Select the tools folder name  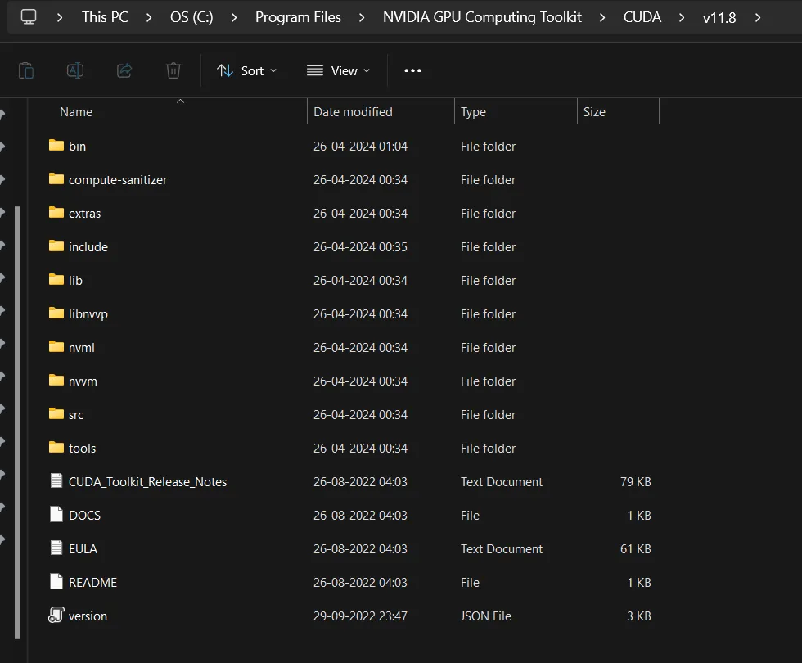[82, 449]
